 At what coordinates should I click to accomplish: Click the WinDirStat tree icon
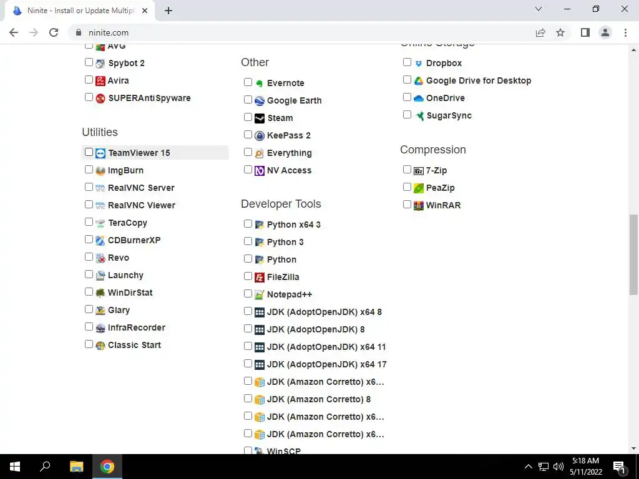(x=100, y=293)
